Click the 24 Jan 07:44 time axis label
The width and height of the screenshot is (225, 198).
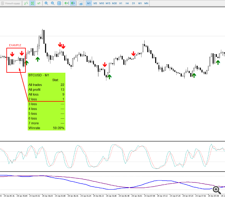pyautogui.click(x=214, y=196)
